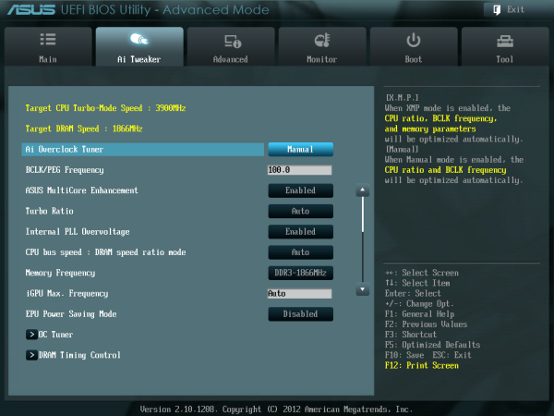
Task: Select the Ai Overclock Tuner row
Action: click(x=143, y=149)
